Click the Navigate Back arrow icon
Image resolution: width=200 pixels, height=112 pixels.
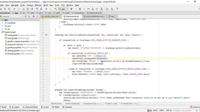pyautogui.click(x=46, y=9)
